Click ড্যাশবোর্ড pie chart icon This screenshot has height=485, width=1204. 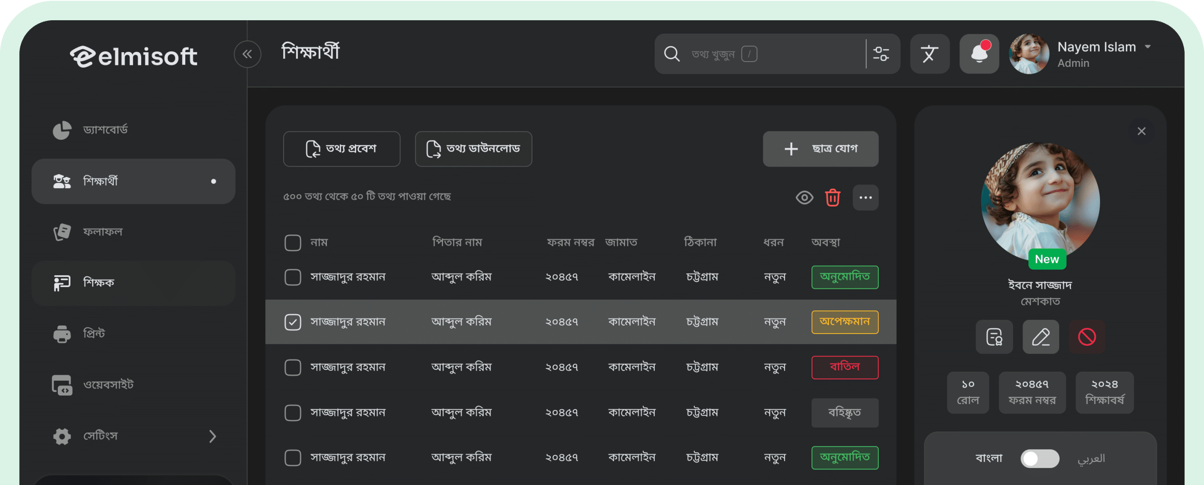pos(62,130)
